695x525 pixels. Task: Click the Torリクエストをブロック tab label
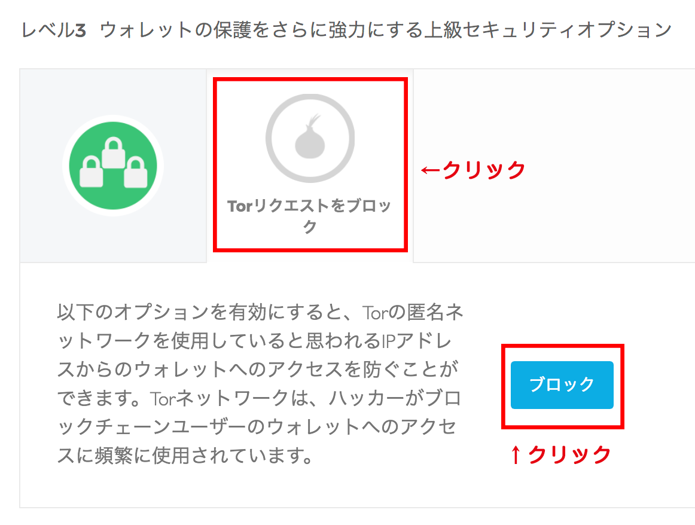[x=309, y=216]
